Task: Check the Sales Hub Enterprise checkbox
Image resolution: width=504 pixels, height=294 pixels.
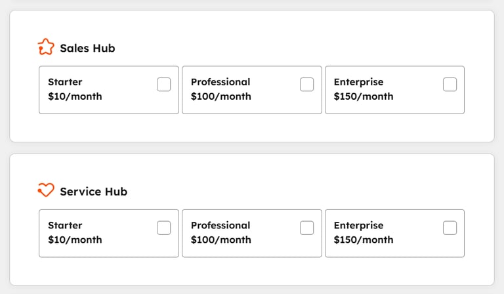Action: (450, 85)
